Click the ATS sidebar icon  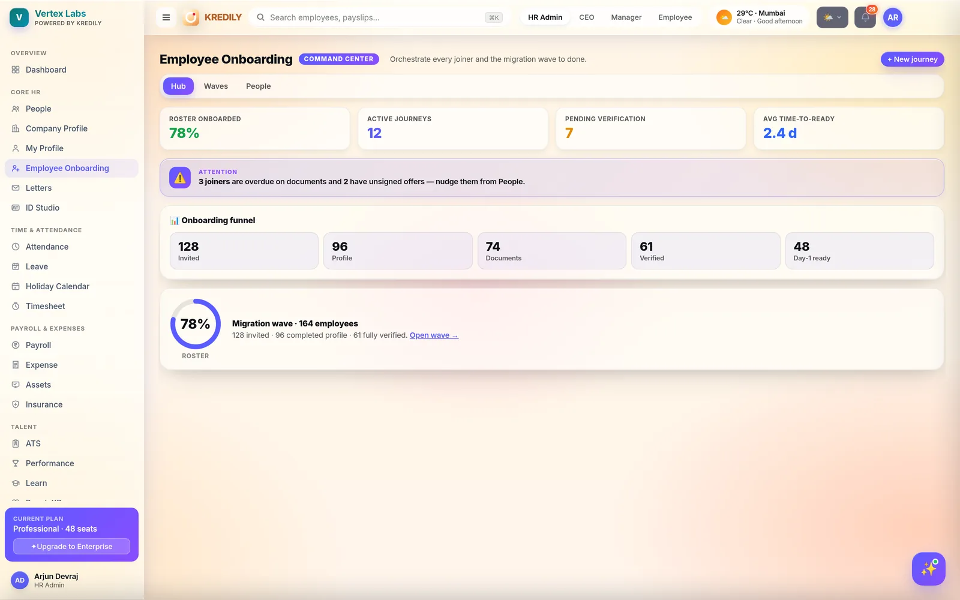point(16,443)
